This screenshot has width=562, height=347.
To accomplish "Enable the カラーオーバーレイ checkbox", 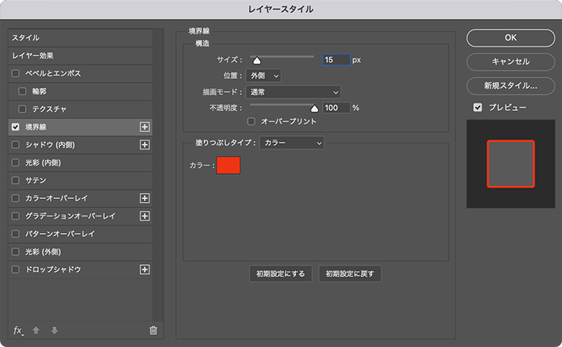I will coord(15,198).
